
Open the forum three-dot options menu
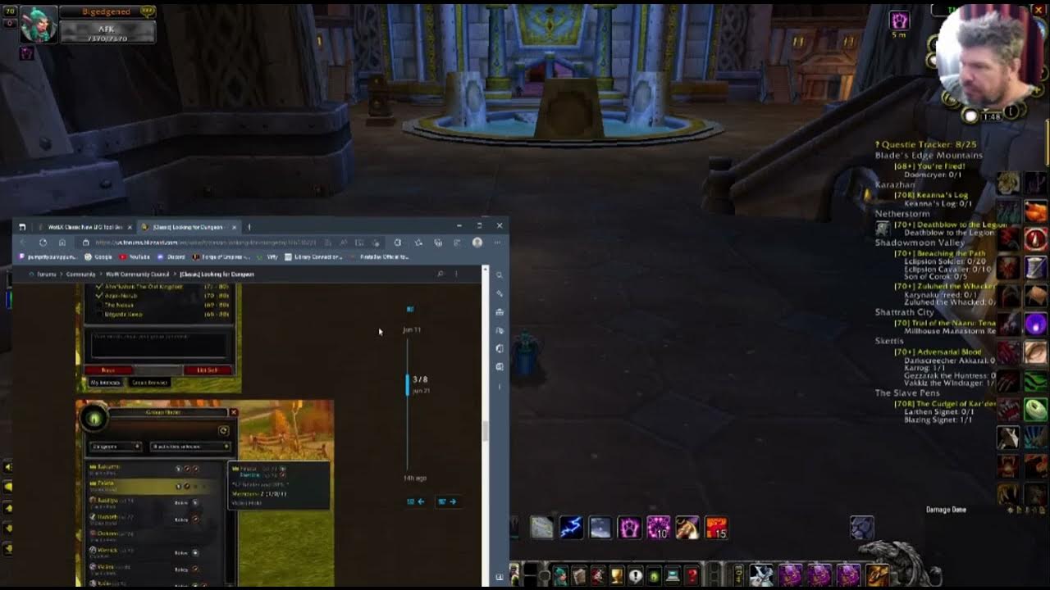pyautogui.click(x=456, y=274)
